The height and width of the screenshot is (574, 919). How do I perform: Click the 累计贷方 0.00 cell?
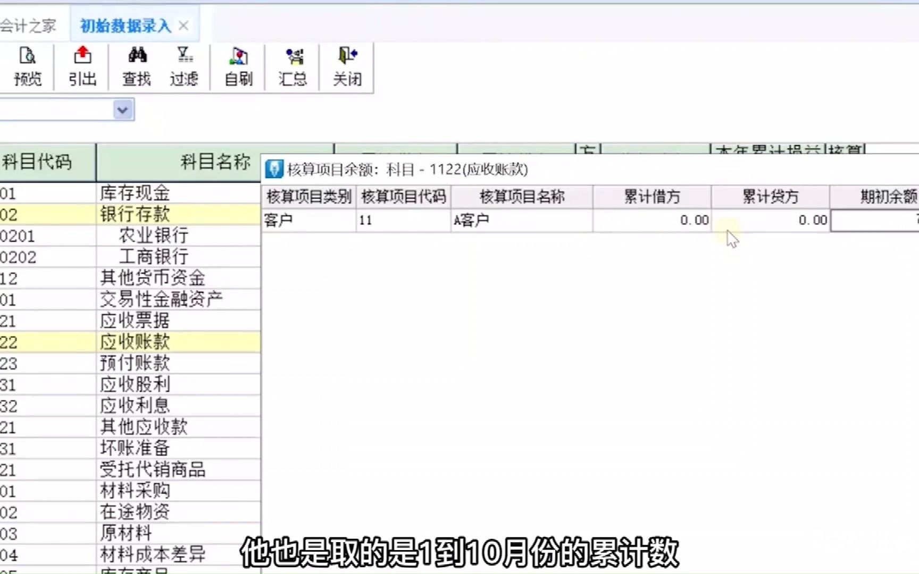tap(771, 220)
